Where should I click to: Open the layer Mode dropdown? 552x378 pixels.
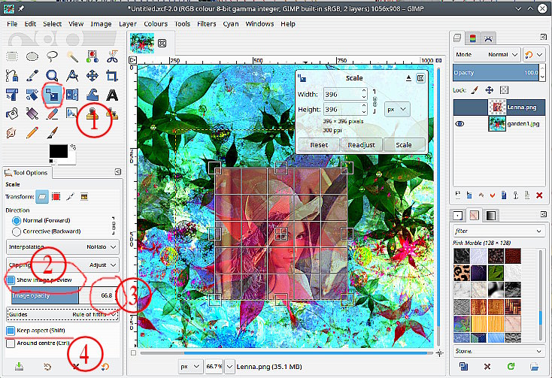487,55
